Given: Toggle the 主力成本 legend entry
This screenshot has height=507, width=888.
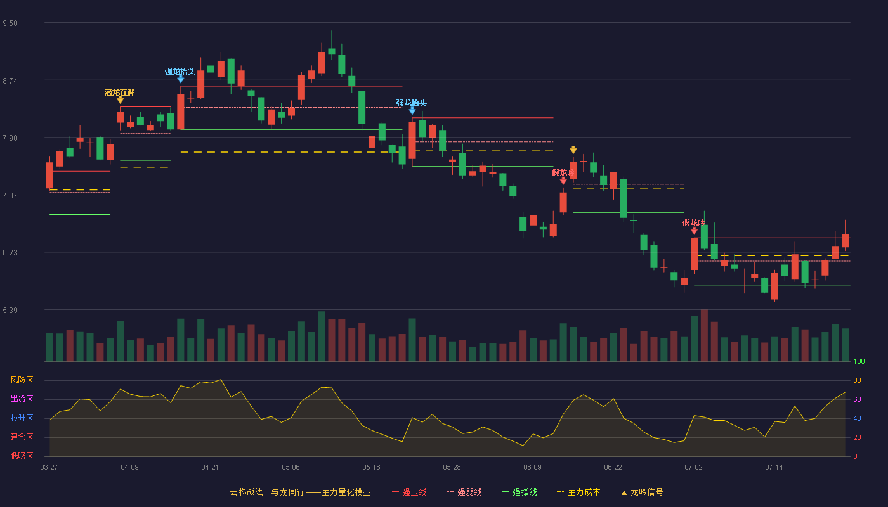Looking at the screenshot, I should pyautogui.click(x=578, y=492).
